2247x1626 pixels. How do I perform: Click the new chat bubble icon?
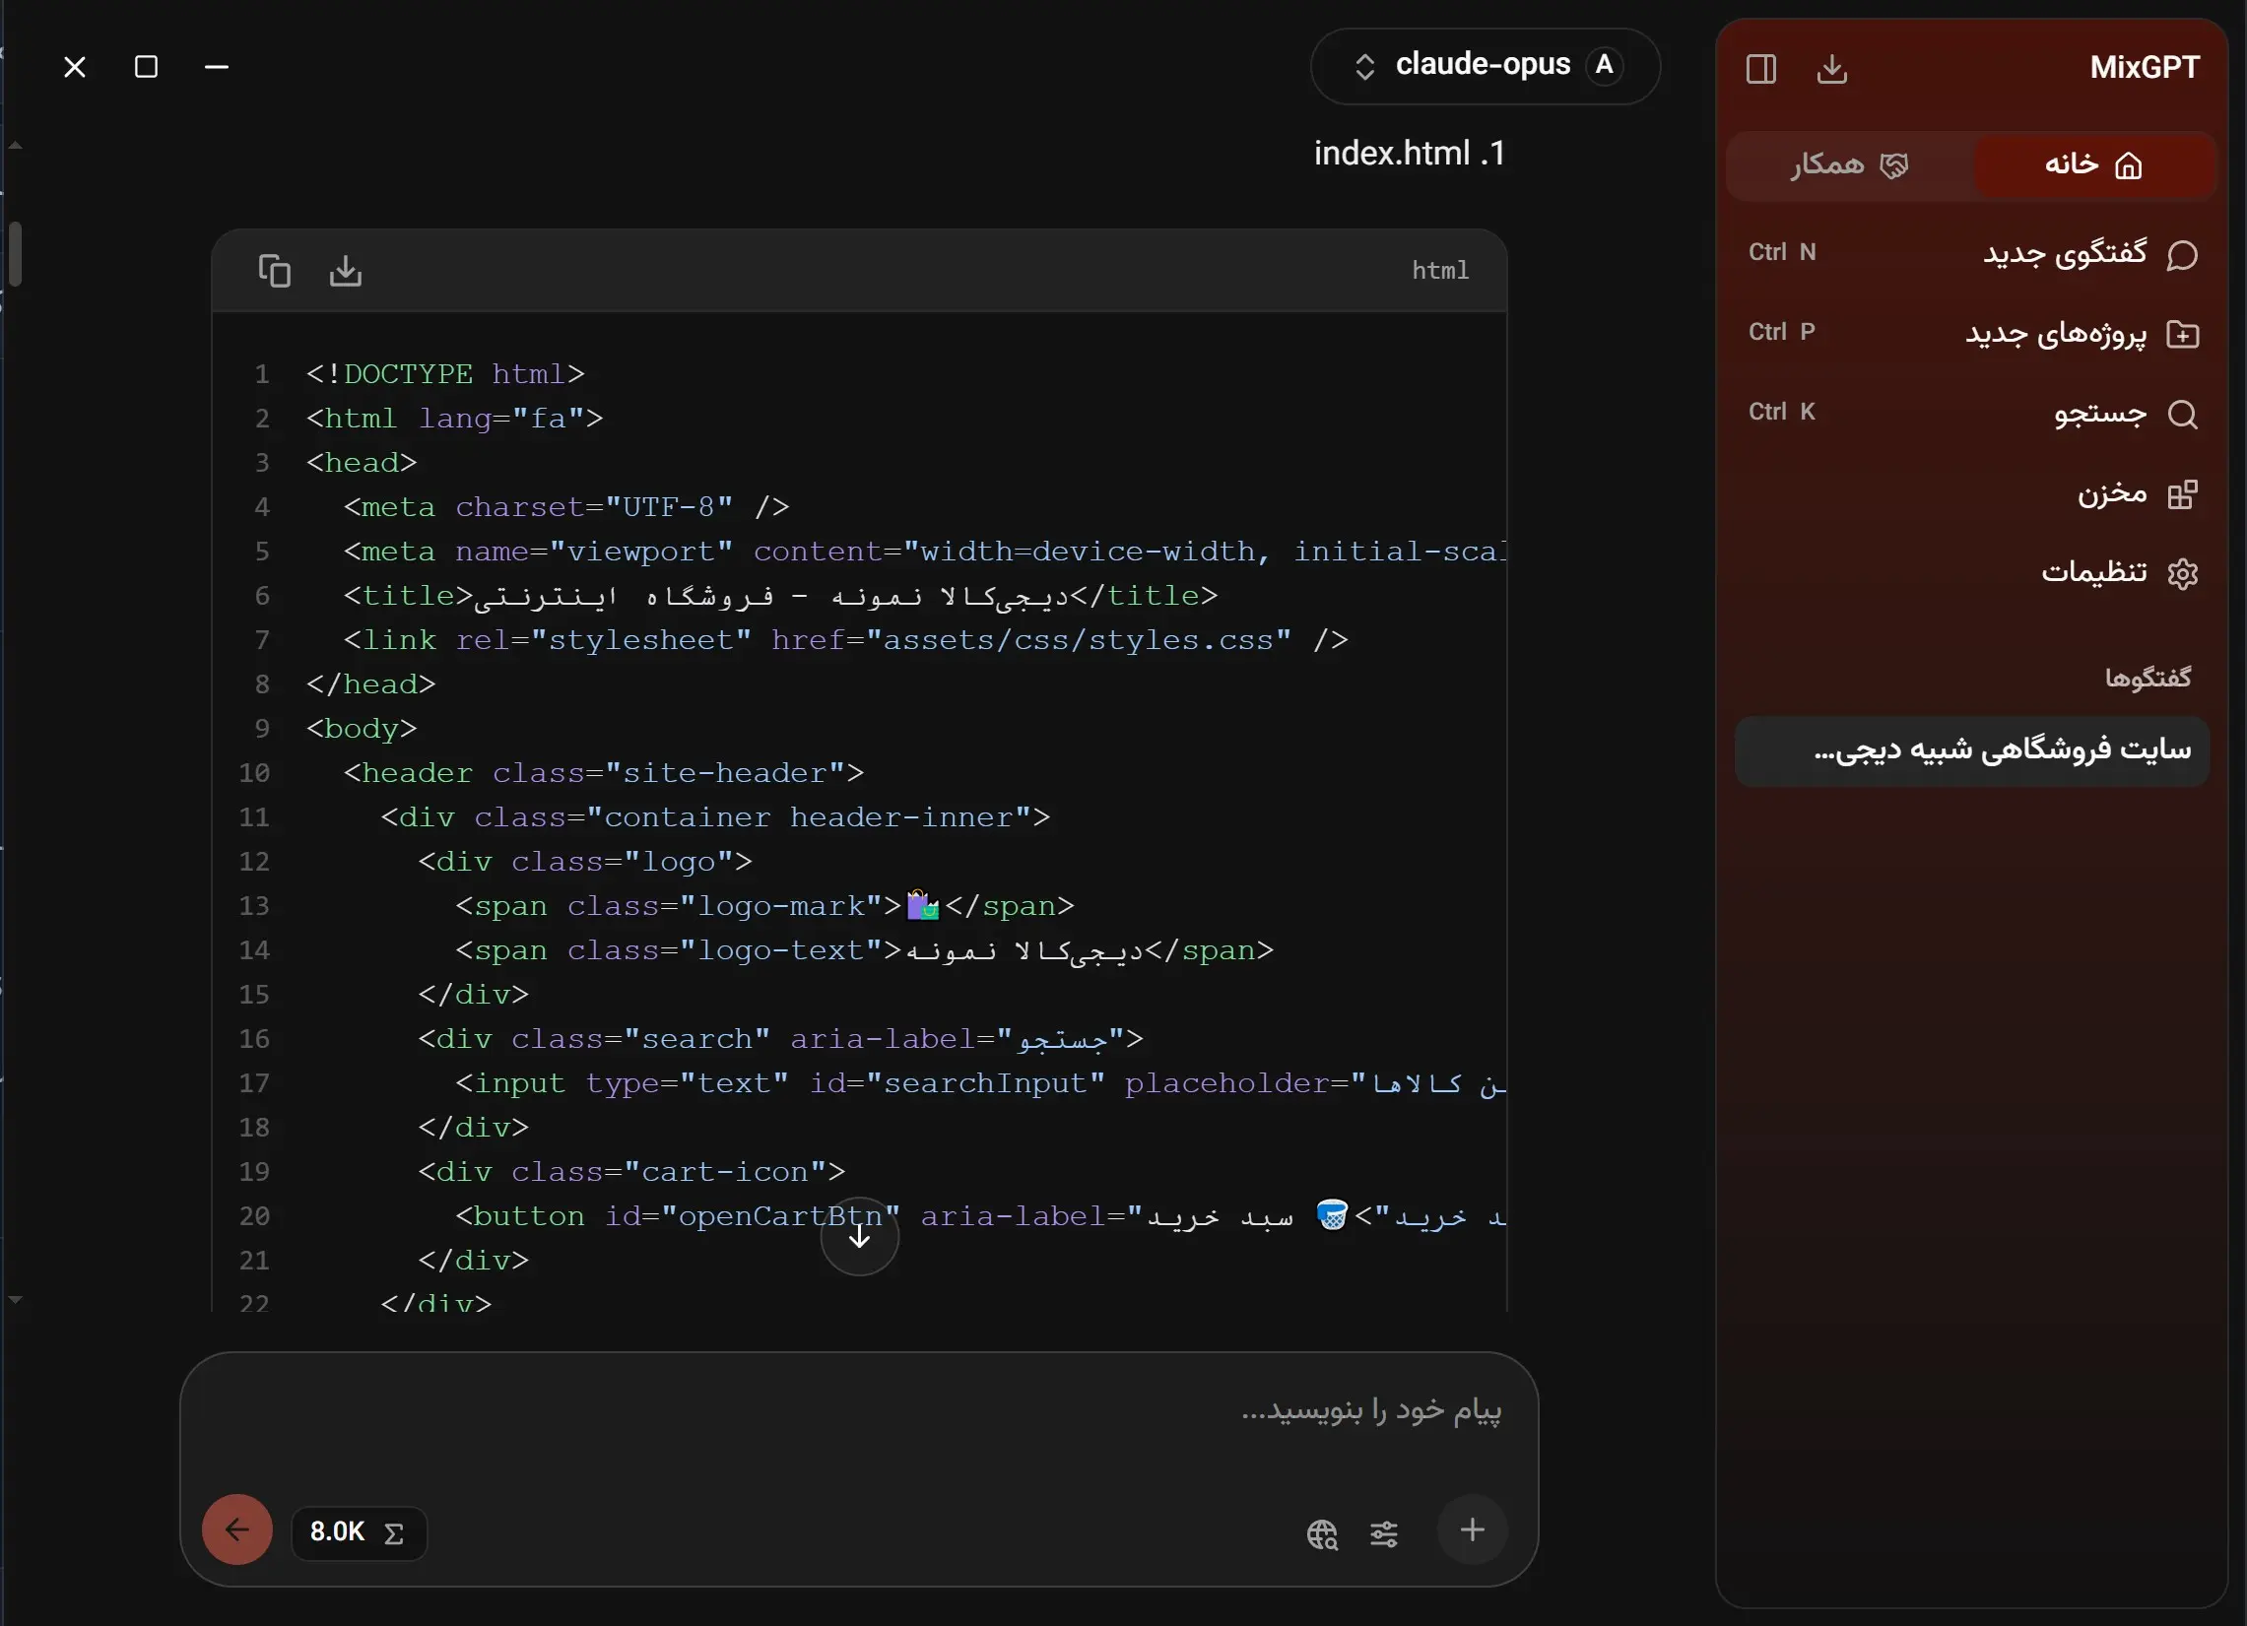click(2182, 255)
